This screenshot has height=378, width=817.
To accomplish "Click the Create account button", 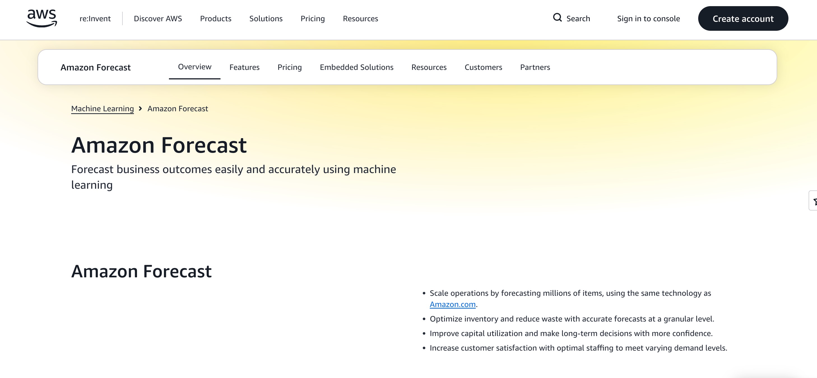I will tap(743, 19).
